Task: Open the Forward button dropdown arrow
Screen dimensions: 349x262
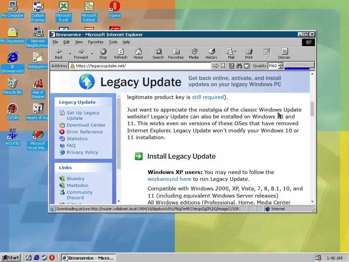Action: click(x=92, y=54)
